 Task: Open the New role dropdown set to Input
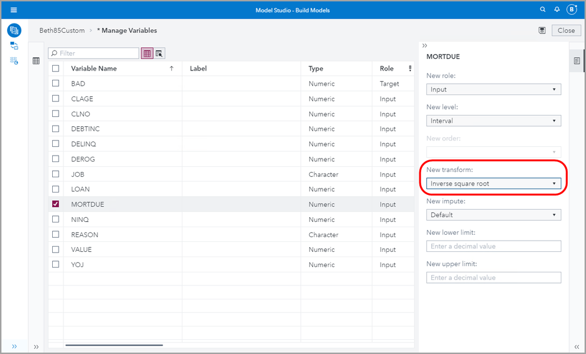[494, 89]
